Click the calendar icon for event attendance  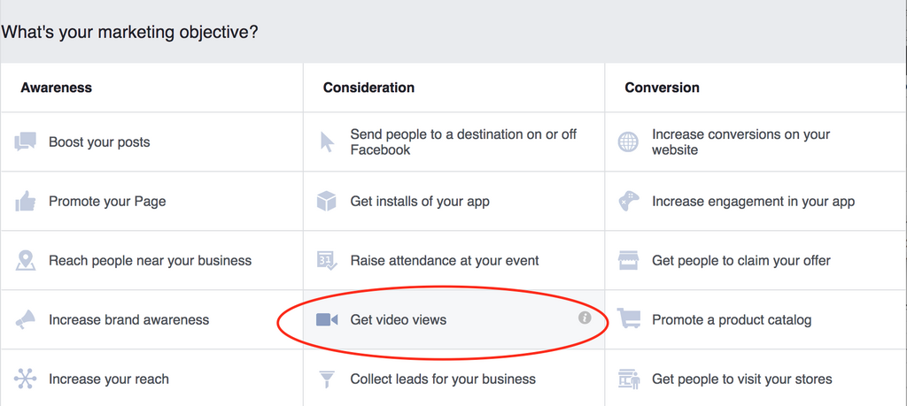pyautogui.click(x=327, y=261)
